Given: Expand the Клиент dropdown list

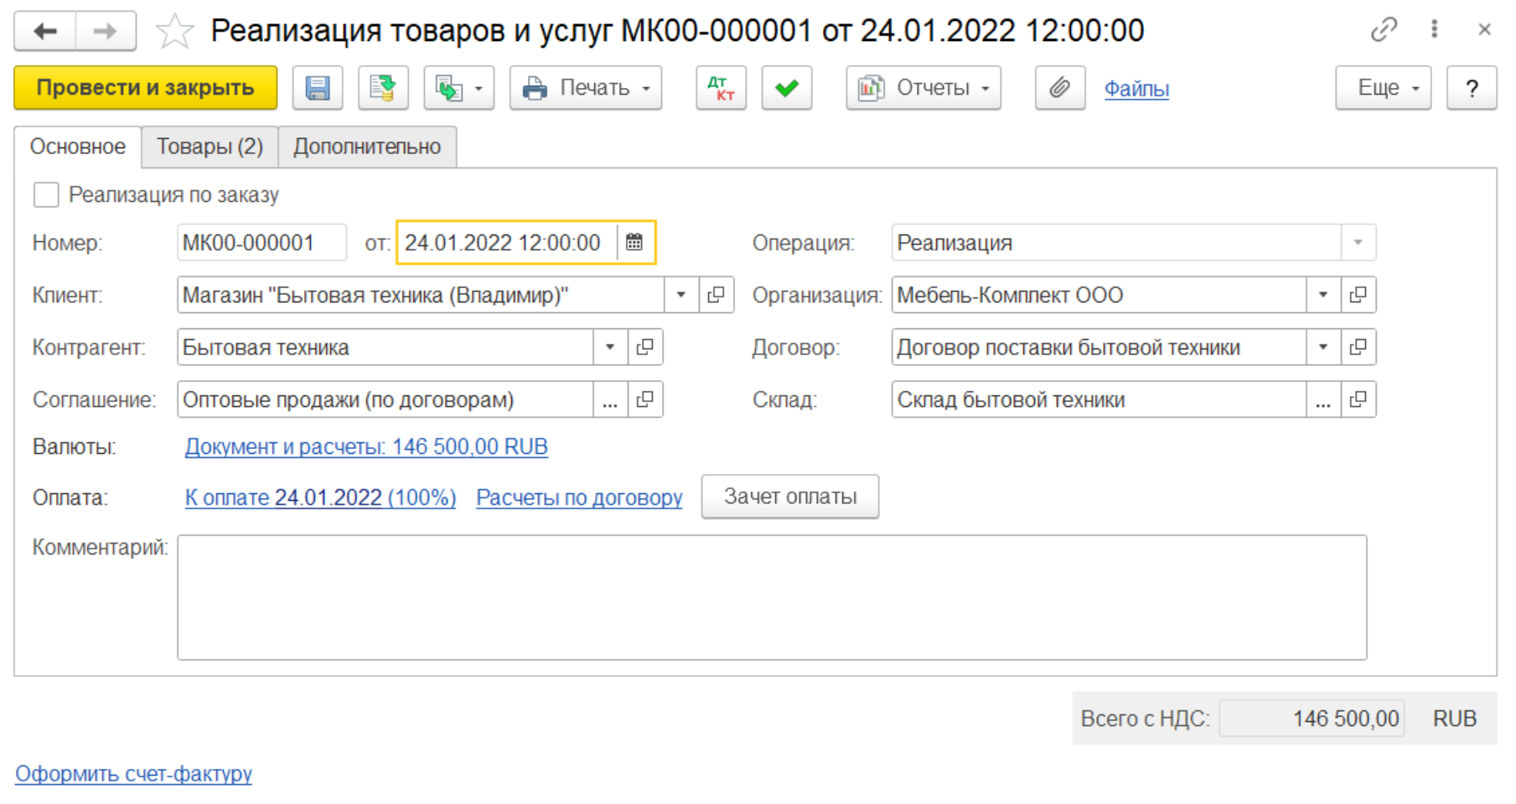Looking at the screenshot, I should 680,295.
